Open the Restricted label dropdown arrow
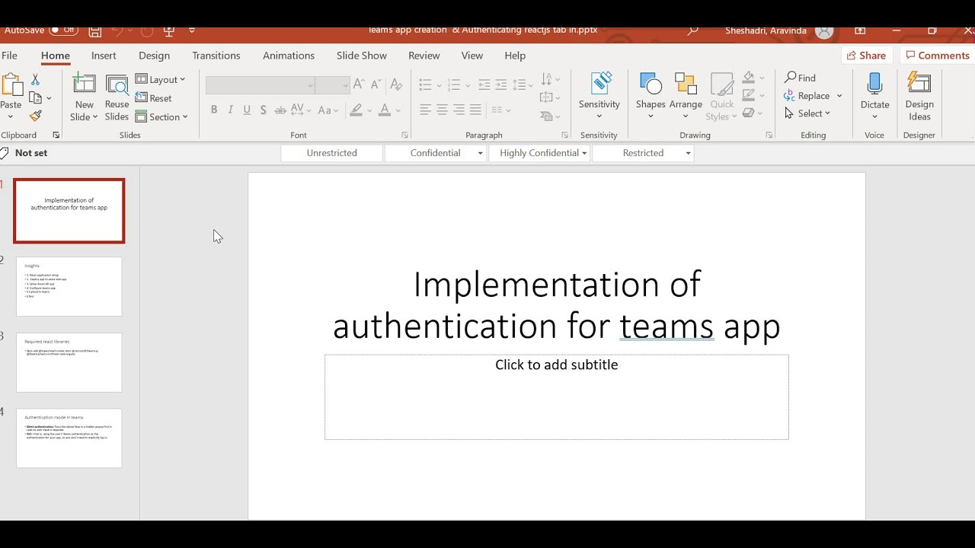Viewport: 975px width, 548px height. coord(688,153)
